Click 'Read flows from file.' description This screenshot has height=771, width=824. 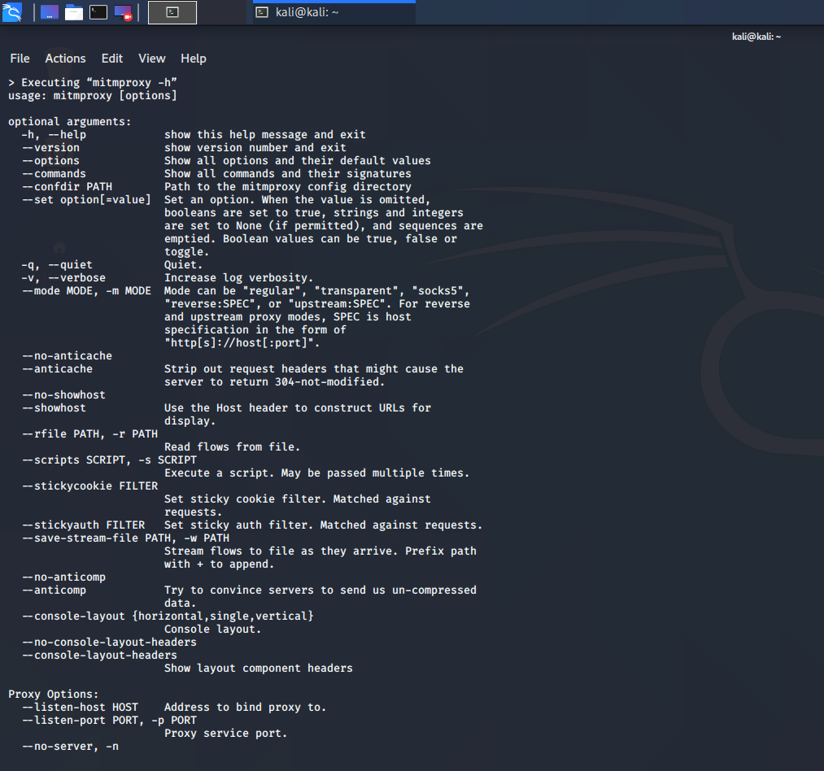[x=232, y=446]
